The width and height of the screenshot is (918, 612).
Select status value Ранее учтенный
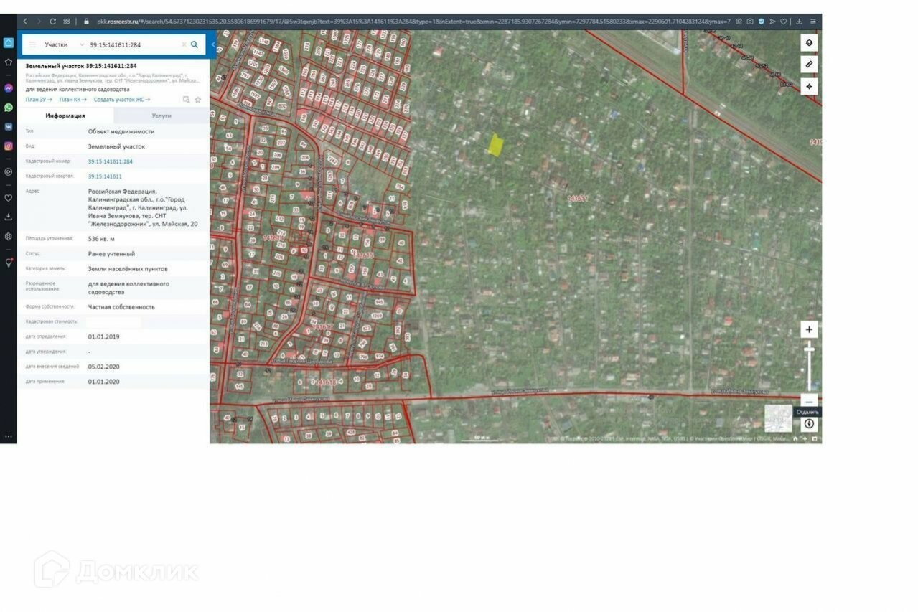tap(111, 254)
